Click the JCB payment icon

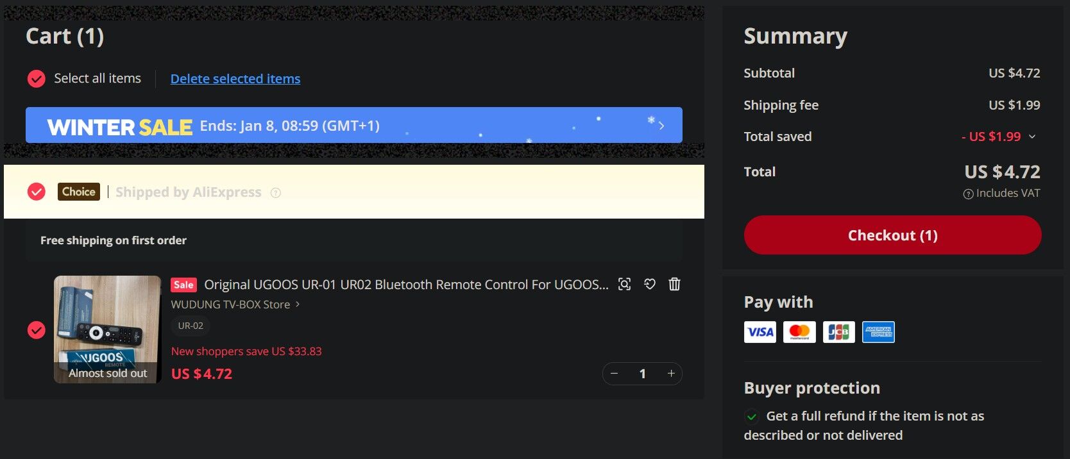pyautogui.click(x=839, y=332)
